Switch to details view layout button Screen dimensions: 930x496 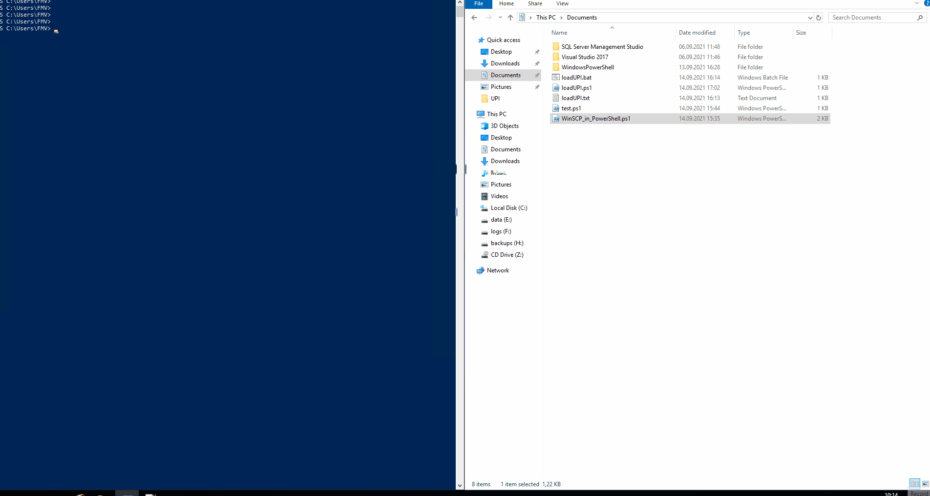915,484
